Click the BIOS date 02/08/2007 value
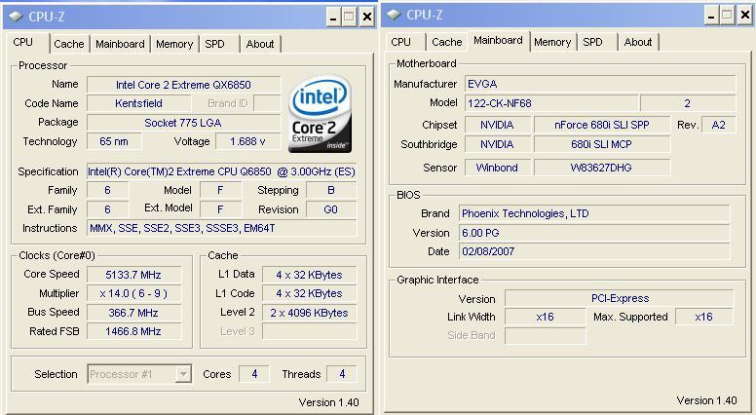The height and width of the screenshot is (415, 756). [594, 251]
